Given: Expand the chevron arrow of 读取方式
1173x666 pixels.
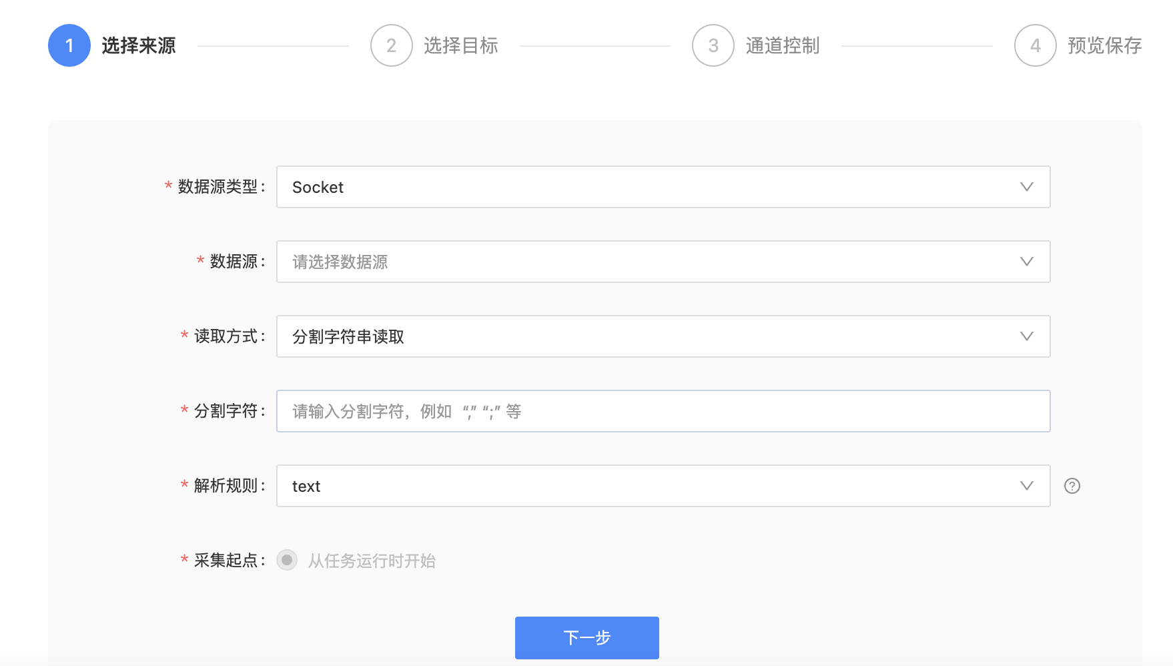Looking at the screenshot, I should coord(1027,336).
